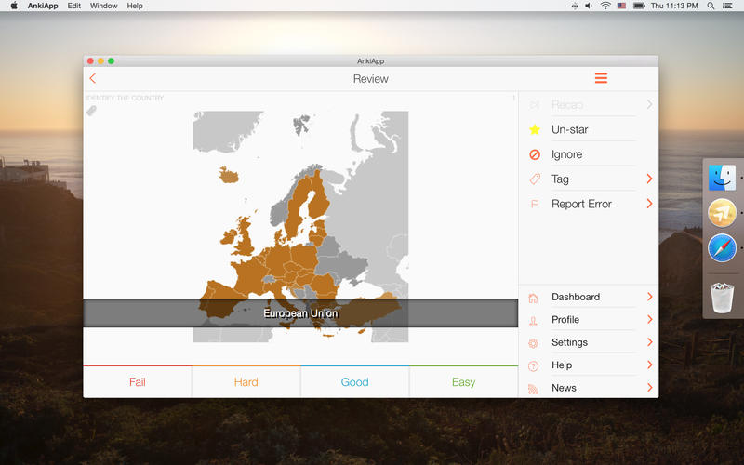Click the Help question mark icon
Screen dimensions: 744x465
point(533,365)
